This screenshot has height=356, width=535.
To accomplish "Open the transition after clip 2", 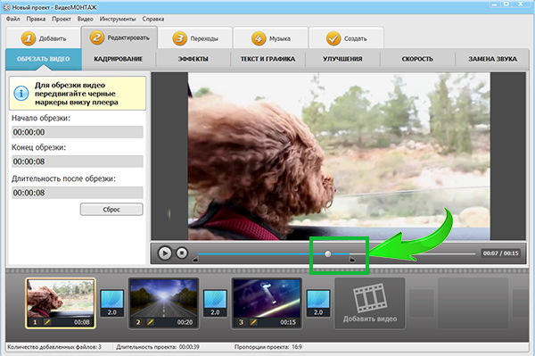I will (215, 303).
